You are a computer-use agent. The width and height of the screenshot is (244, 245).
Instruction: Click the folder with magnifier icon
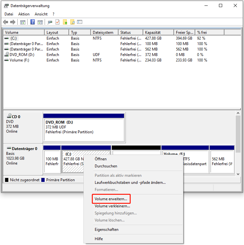pyautogui.click(x=73, y=22)
